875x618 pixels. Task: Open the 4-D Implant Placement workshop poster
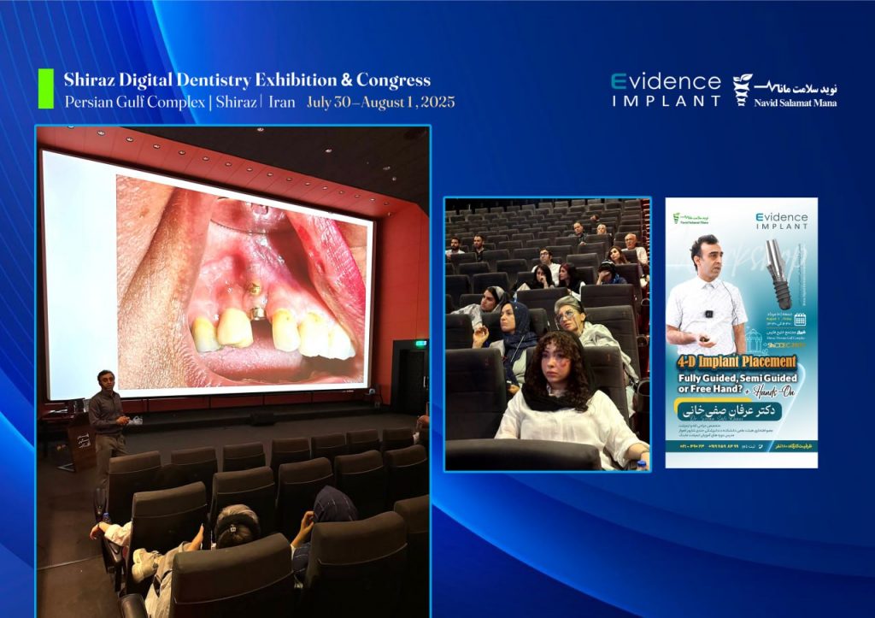click(741, 333)
